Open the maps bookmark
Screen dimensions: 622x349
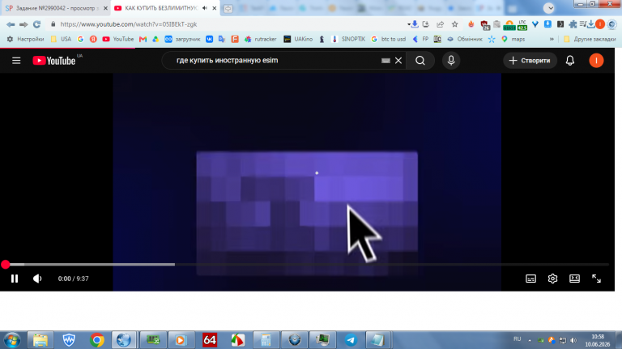tap(513, 39)
